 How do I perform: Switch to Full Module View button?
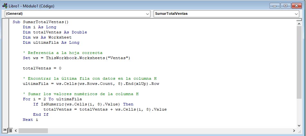pos(10,130)
